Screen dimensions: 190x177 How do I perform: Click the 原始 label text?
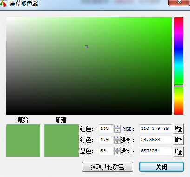tap(23, 120)
